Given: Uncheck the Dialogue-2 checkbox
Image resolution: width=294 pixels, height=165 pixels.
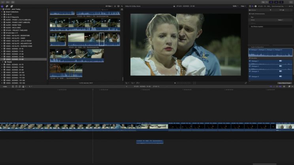Looking at the screenshot, I should point(250,66).
